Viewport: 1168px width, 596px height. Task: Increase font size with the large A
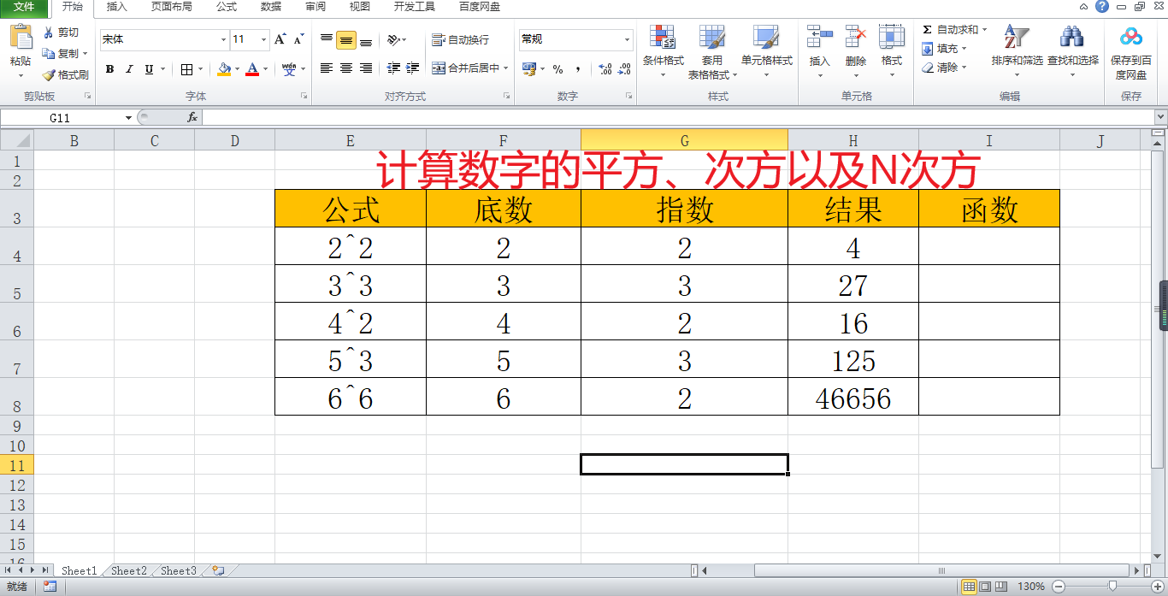280,39
